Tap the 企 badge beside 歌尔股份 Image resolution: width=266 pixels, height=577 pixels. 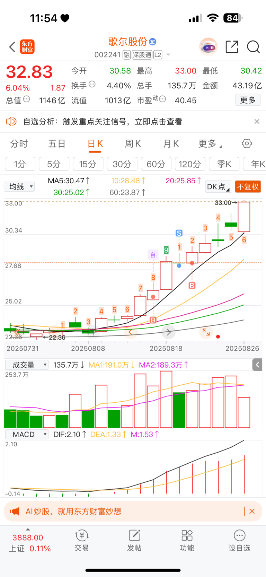pyautogui.click(x=153, y=42)
